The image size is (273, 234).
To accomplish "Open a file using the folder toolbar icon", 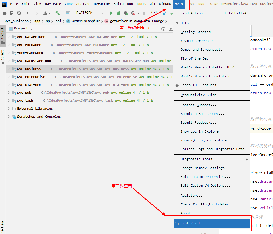I will coord(4,13).
